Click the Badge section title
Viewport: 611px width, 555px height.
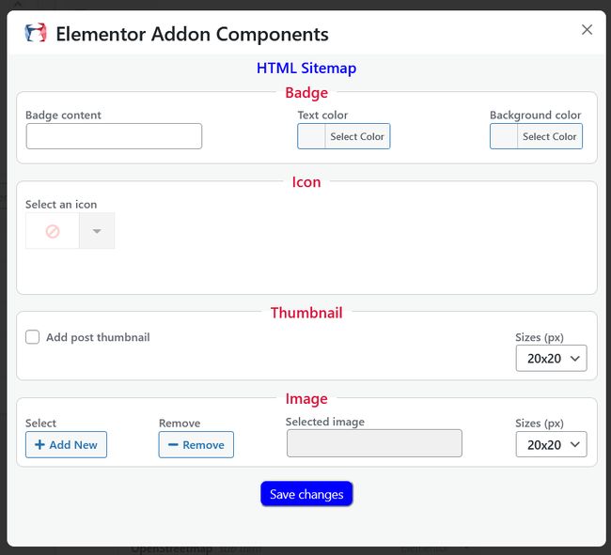click(x=306, y=93)
